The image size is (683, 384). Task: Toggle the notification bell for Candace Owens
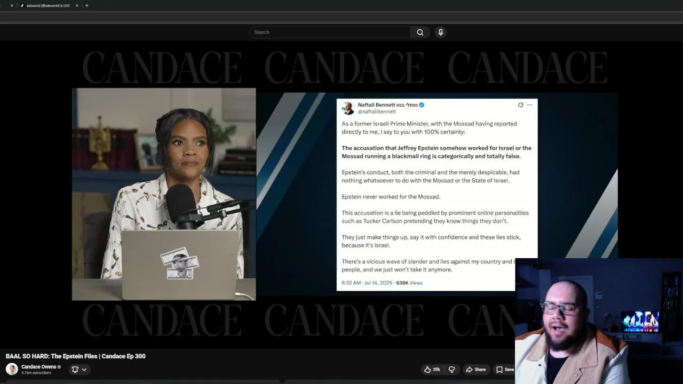pyautogui.click(x=75, y=369)
